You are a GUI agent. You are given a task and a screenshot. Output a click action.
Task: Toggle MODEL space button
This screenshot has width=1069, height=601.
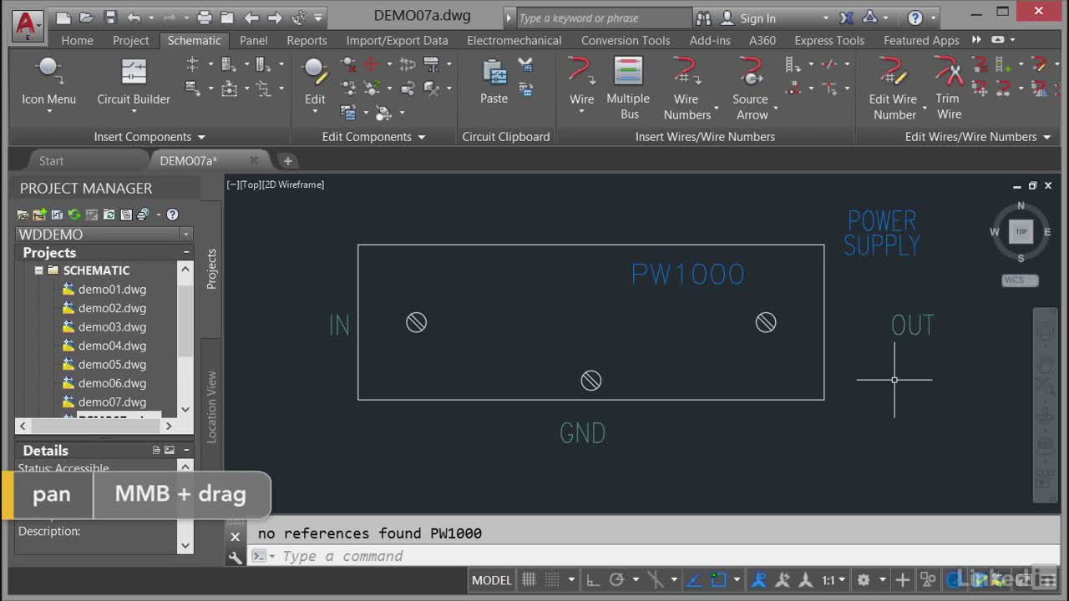(492, 579)
